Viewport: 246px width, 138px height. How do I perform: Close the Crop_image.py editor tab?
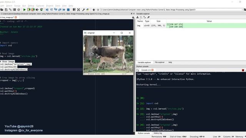pos(16,17)
